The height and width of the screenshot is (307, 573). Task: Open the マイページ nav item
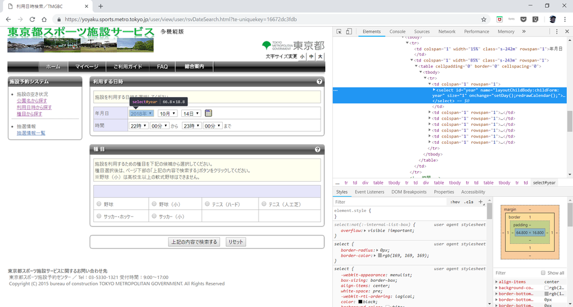point(87,67)
